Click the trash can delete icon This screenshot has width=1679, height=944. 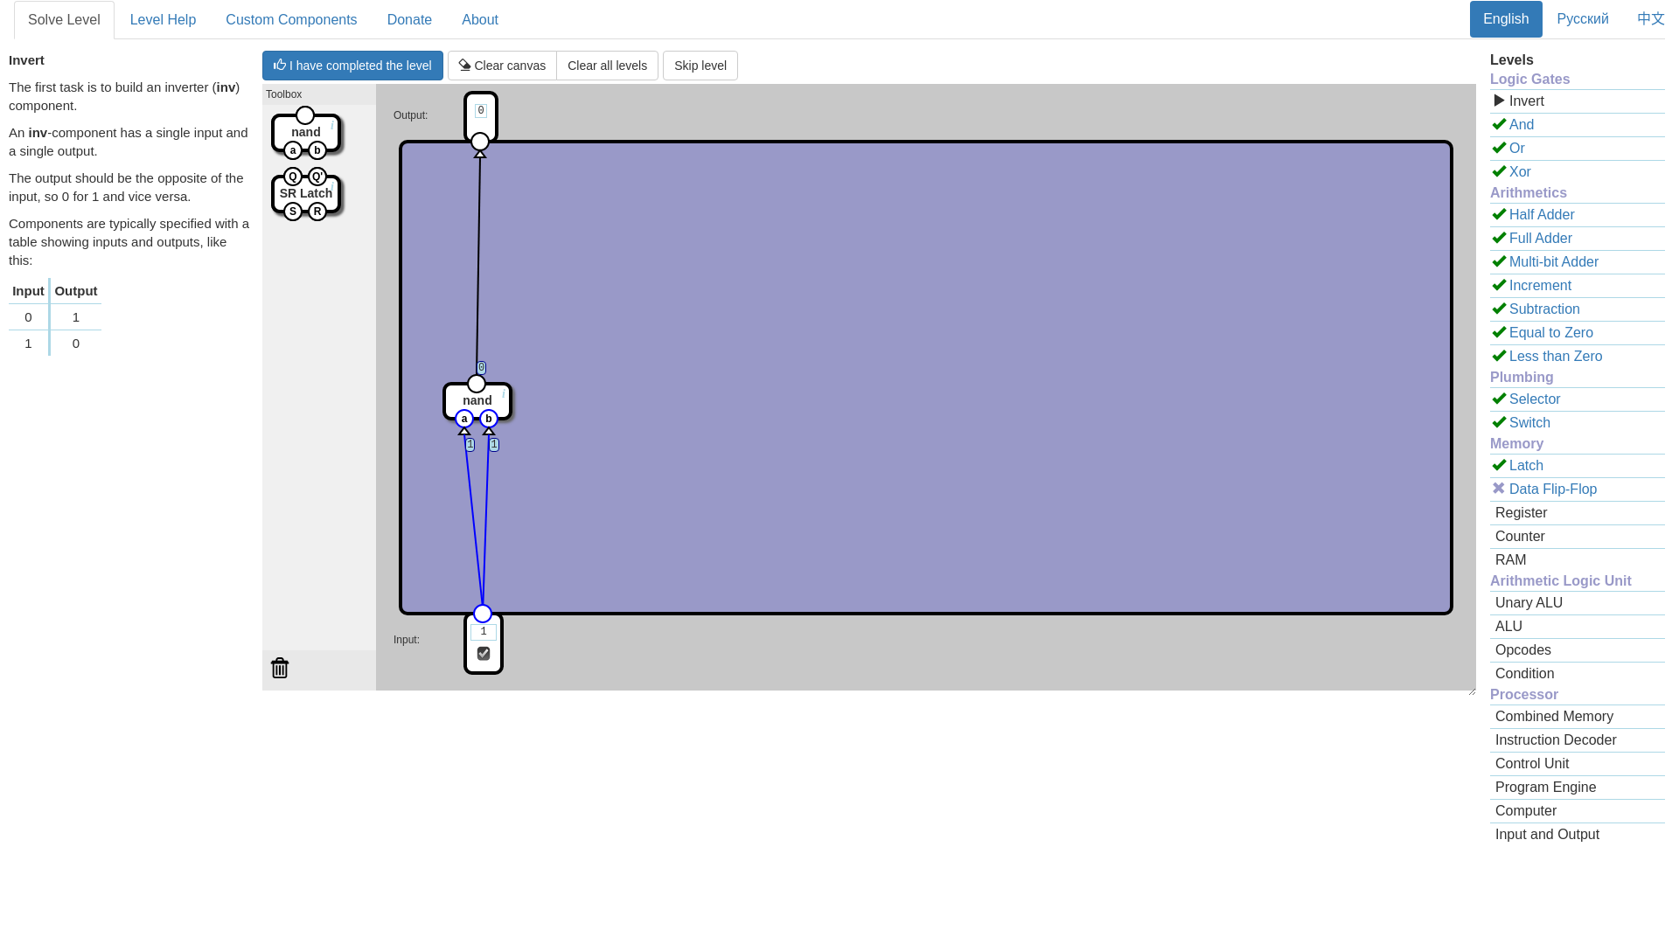280,668
